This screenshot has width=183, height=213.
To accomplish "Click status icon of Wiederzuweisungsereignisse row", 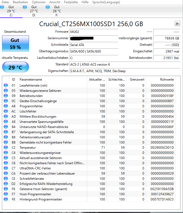I will pyautogui.click(x=6, y=153).
